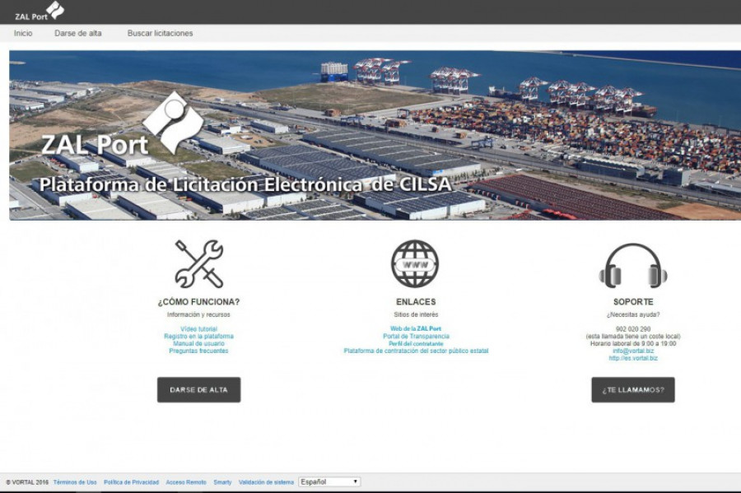Click phone number 902 020 290
The image size is (741, 493).
click(633, 329)
